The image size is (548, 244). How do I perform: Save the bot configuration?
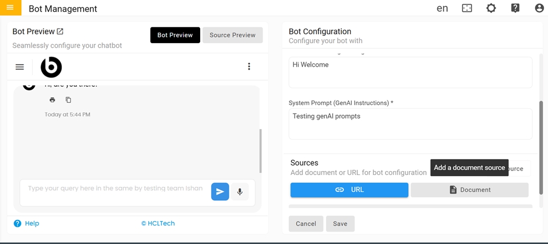[340, 224]
